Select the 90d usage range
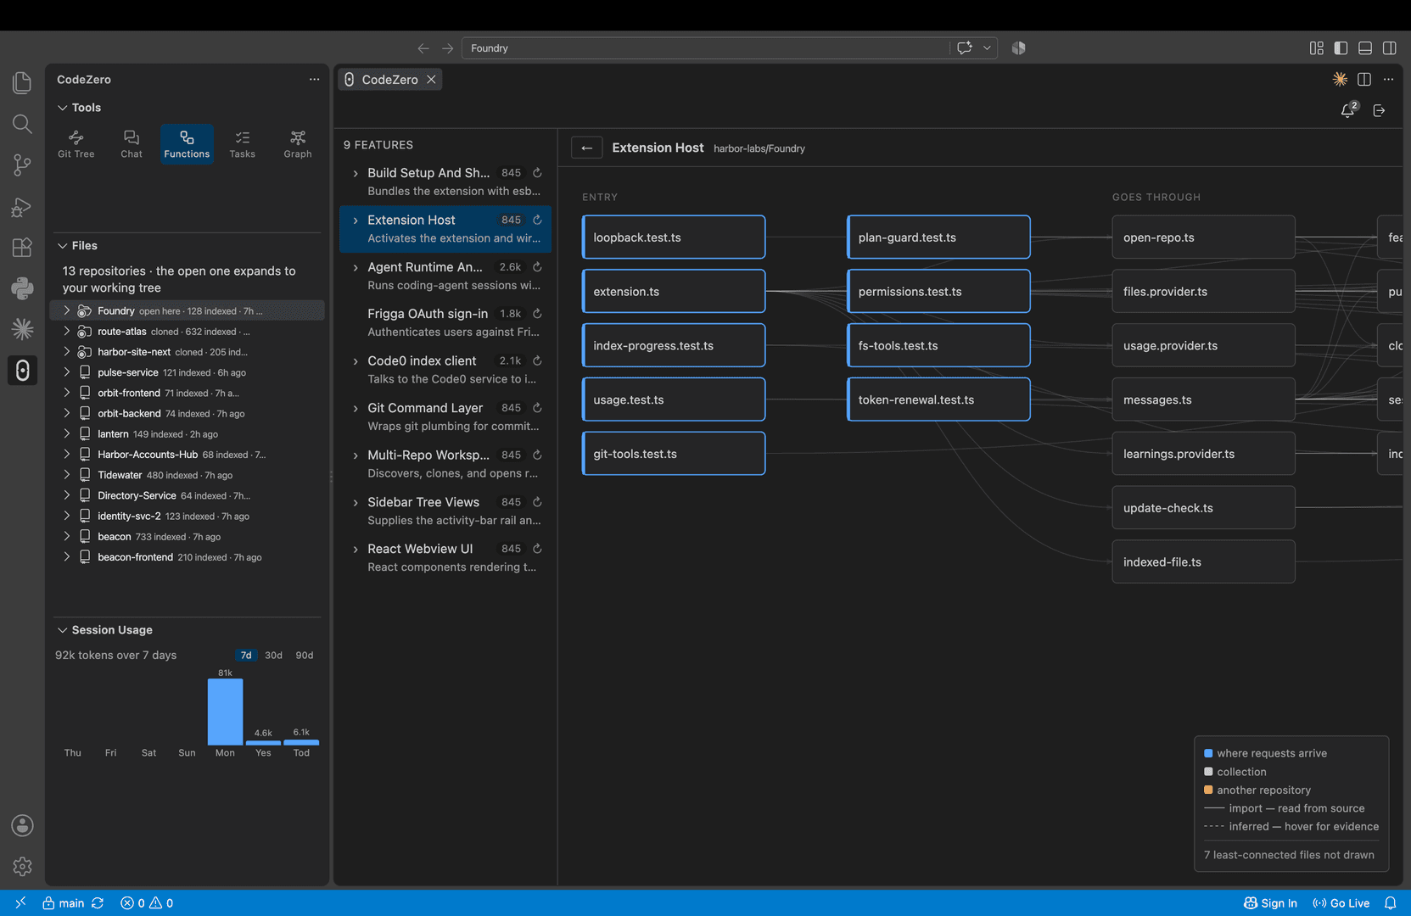The height and width of the screenshot is (916, 1411). pos(305,656)
